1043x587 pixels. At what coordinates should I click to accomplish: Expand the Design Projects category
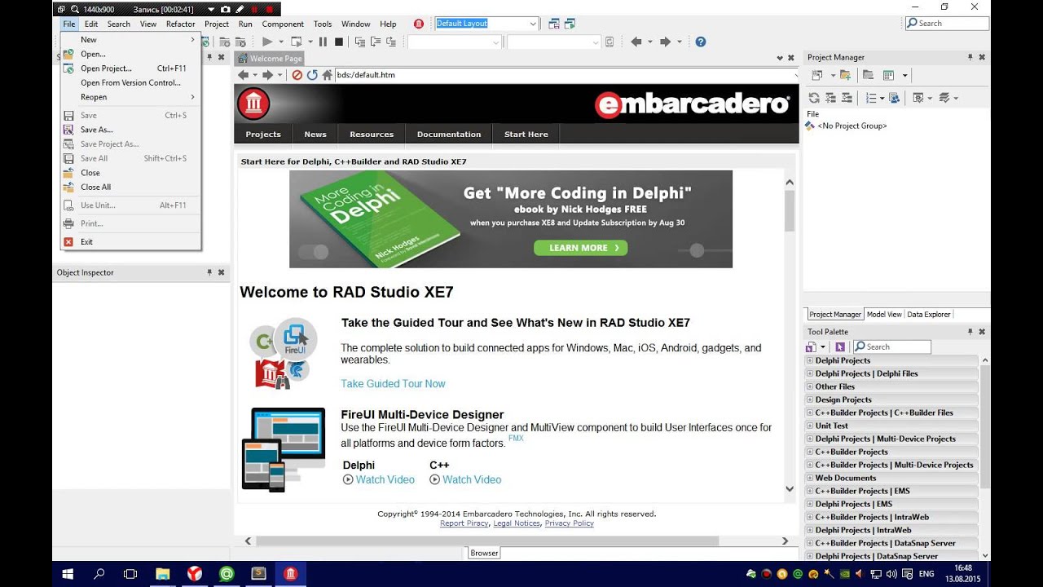[x=810, y=399]
